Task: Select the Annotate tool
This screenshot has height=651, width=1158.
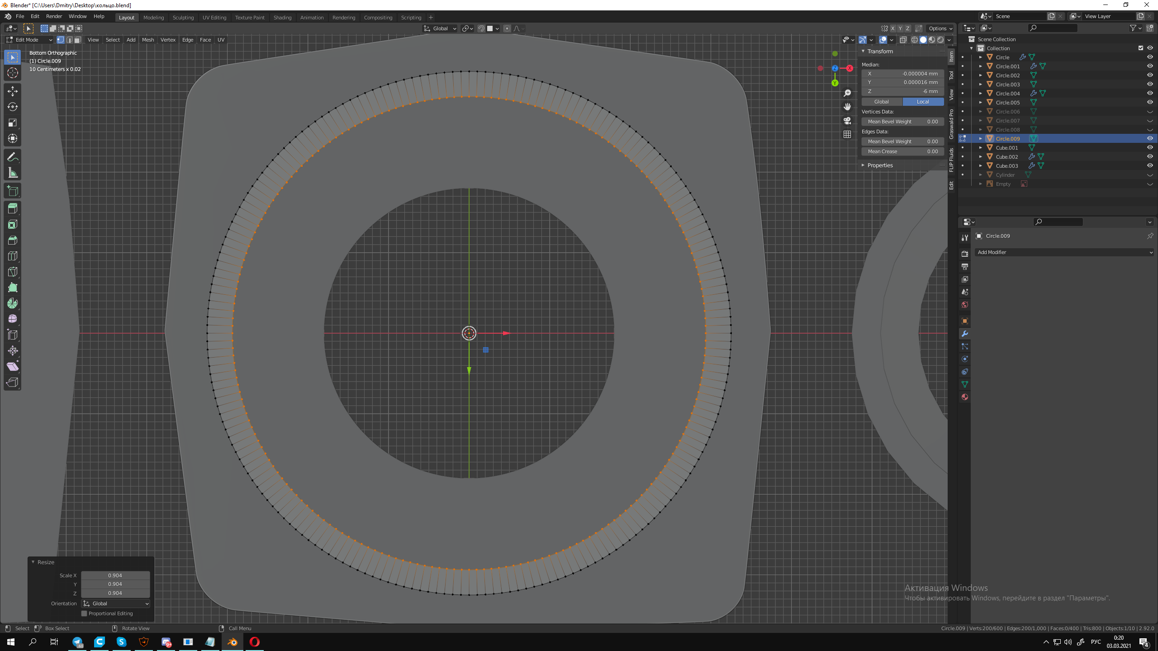Action: (13, 157)
